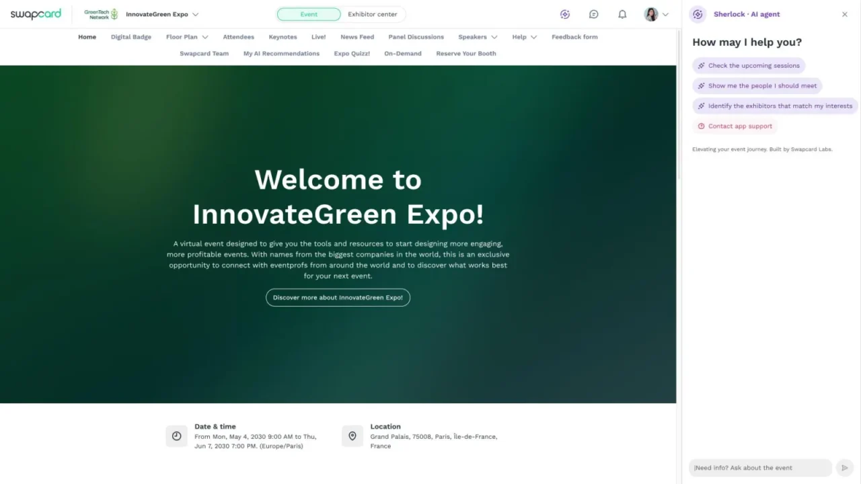Go to the Home tab
The image size is (861, 484).
87,37
